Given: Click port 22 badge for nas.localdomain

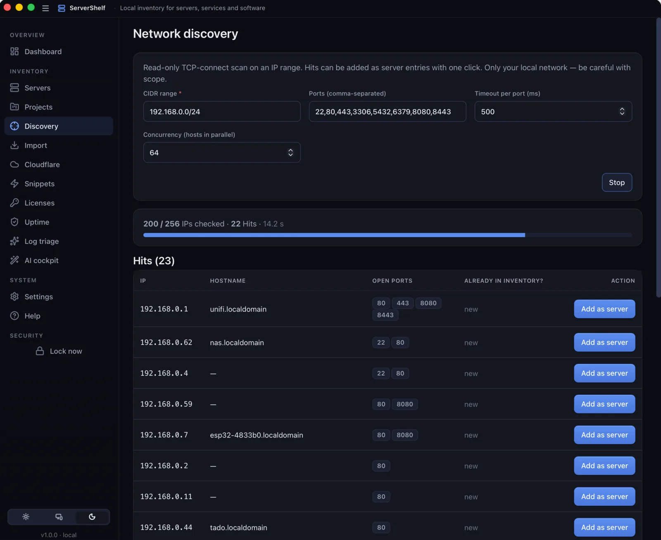Looking at the screenshot, I should [x=381, y=342].
